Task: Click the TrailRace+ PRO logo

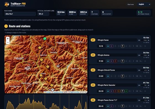Action: pos(15,4)
